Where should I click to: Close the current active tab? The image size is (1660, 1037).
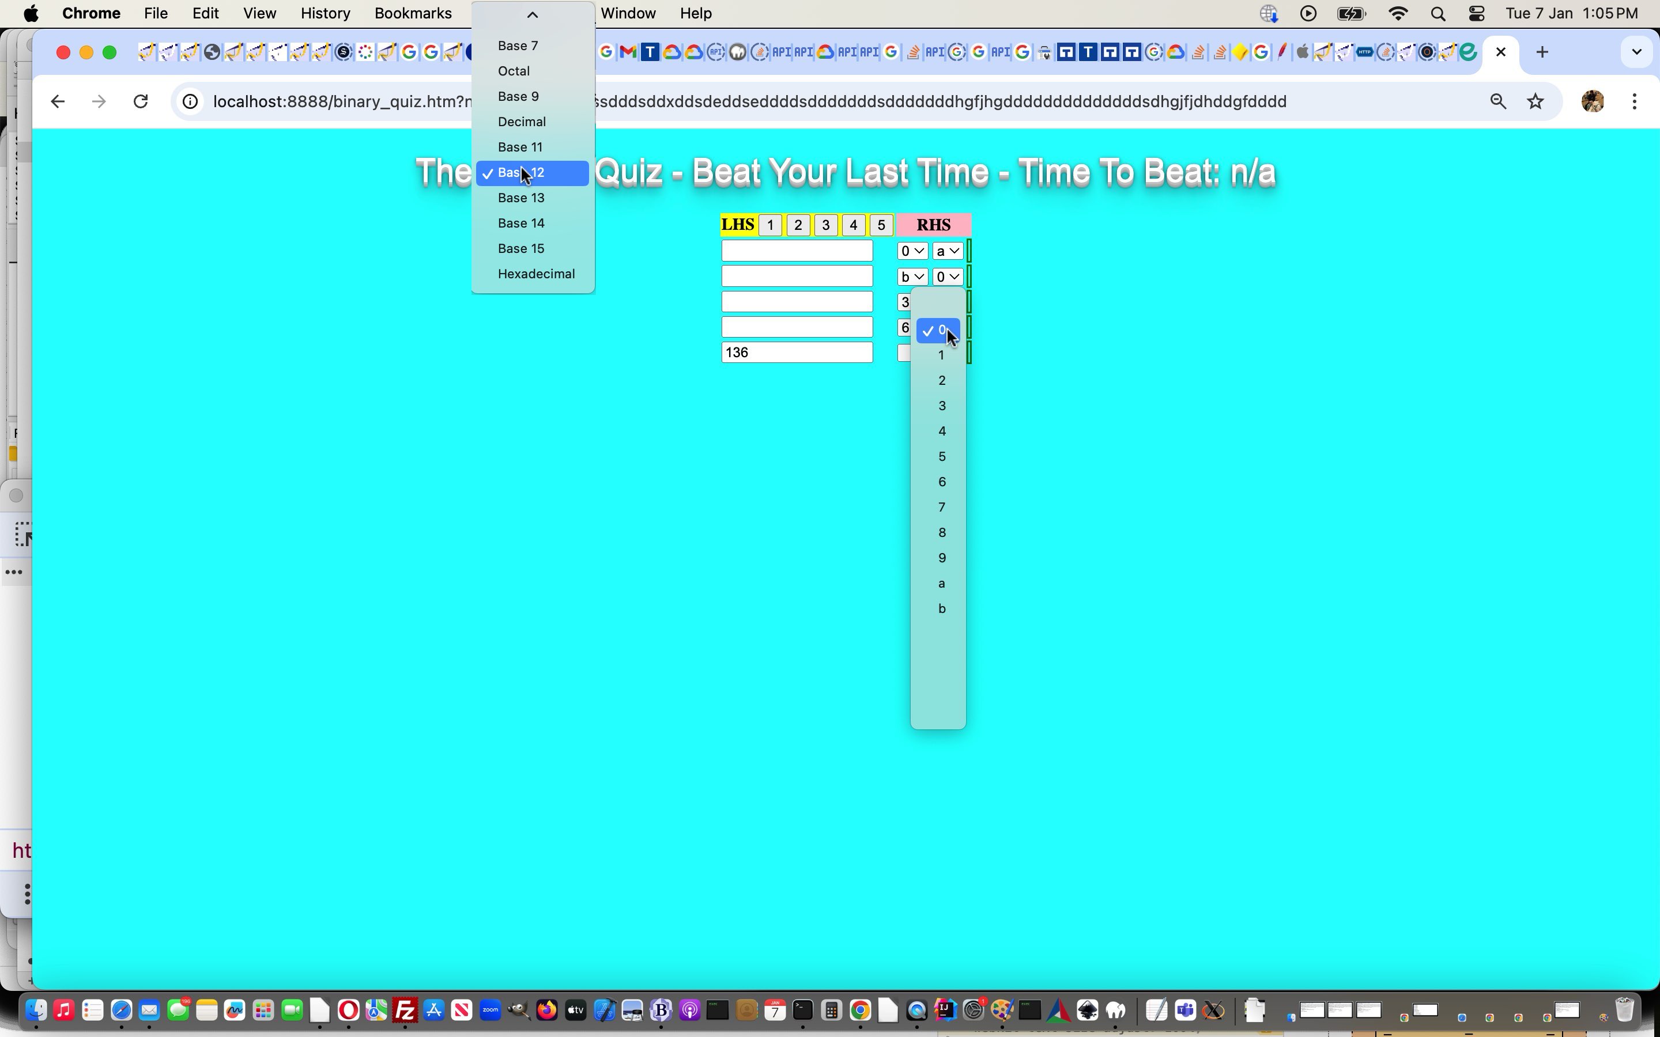1501,52
